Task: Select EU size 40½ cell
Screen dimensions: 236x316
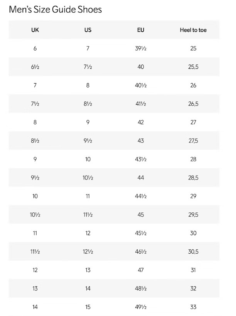Action: point(141,85)
